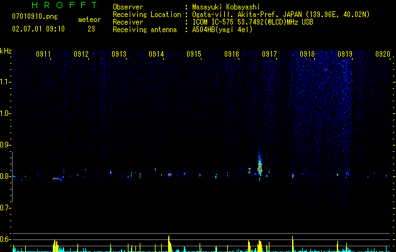Click the Ogata-vill. Akita-Pref. JAPAN location text

pyautogui.click(x=281, y=14)
